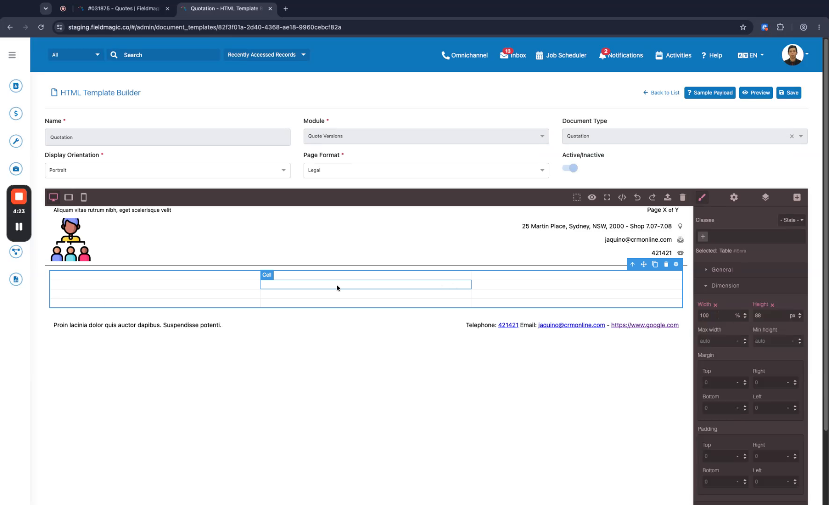This screenshot has width=829, height=505.
Task: Edit the Height value field
Action: (770, 316)
